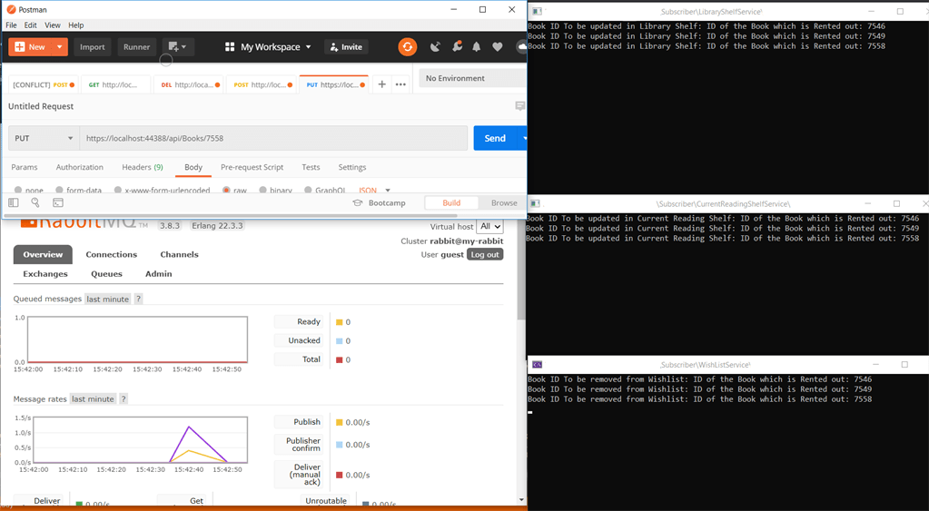Open the Virtual host All dropdown

click(x=490, y=226)
